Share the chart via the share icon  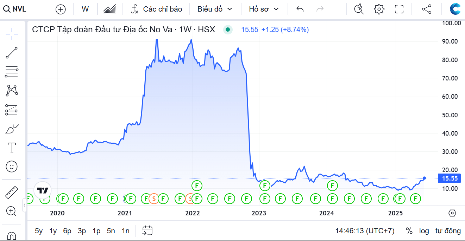[427, 9]
